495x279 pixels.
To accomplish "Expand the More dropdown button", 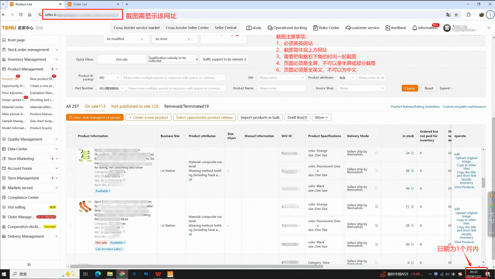I will tap(321, 117).
